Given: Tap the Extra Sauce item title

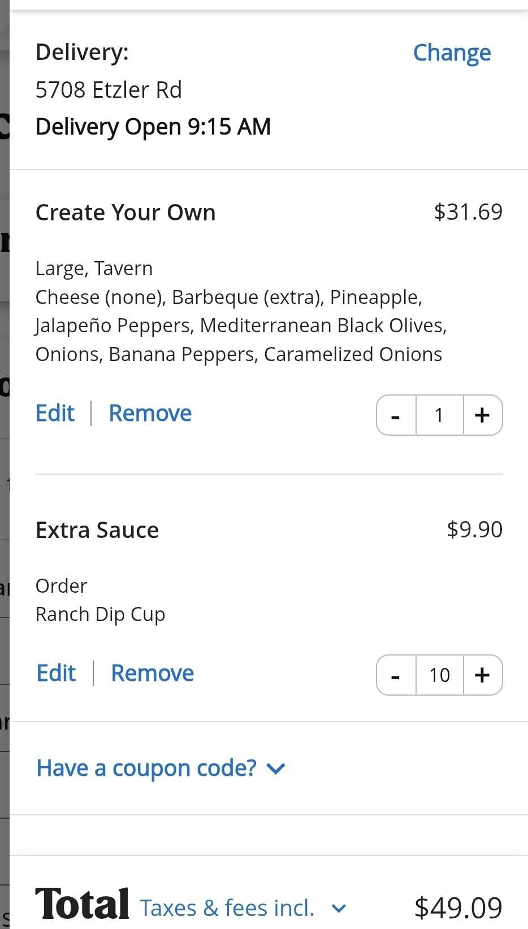Looking at the screenshot, I should pos(97,530).
